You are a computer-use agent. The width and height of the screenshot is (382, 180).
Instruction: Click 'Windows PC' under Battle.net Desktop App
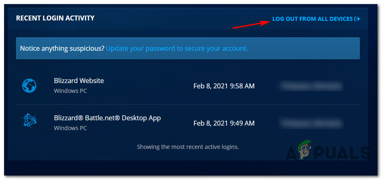(70, 128)
